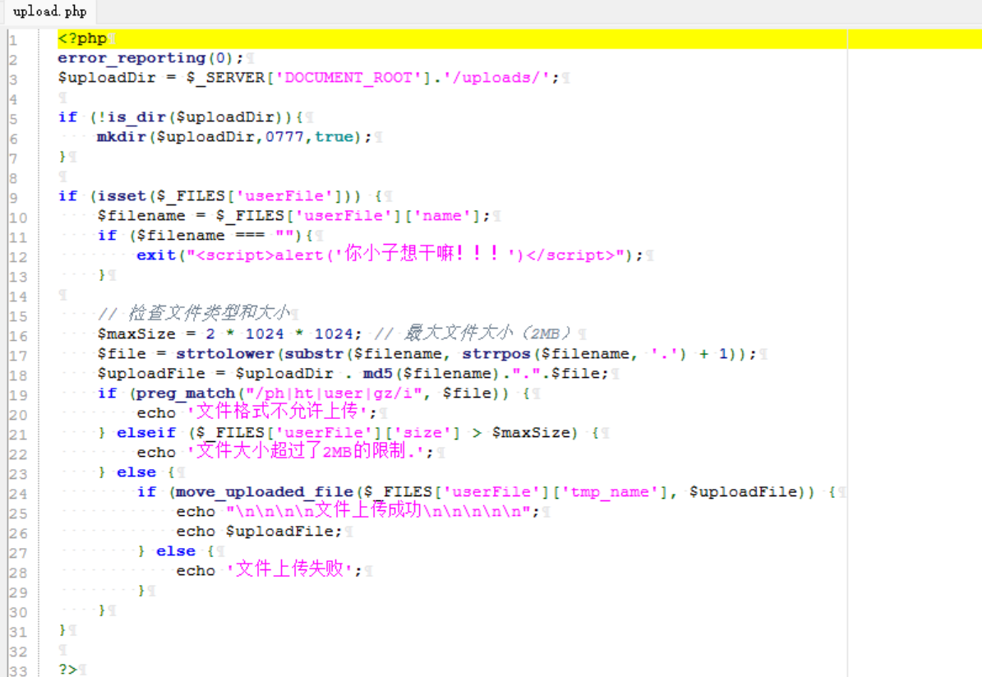Click echo '文件格式不允许上传' statement

coord(256,412)
